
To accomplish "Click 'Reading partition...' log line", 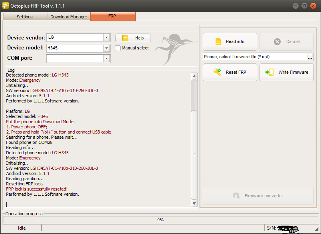I will 25,179.
